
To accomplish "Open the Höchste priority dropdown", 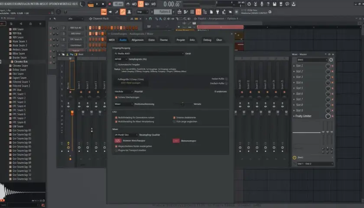I will click(x=123, y=91).
